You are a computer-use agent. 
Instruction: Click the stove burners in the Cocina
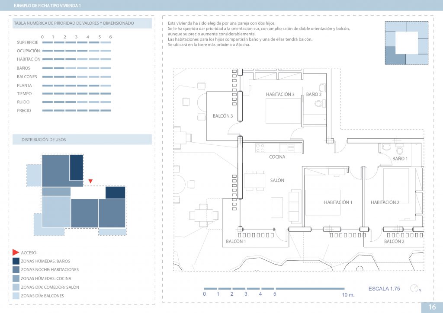(x=260, y=148)
